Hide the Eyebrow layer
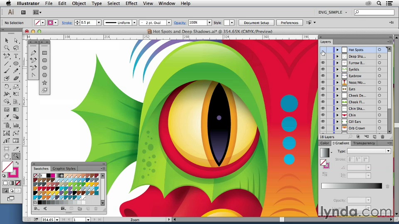Viewport: 399px width, 224px height. point(323,76)
